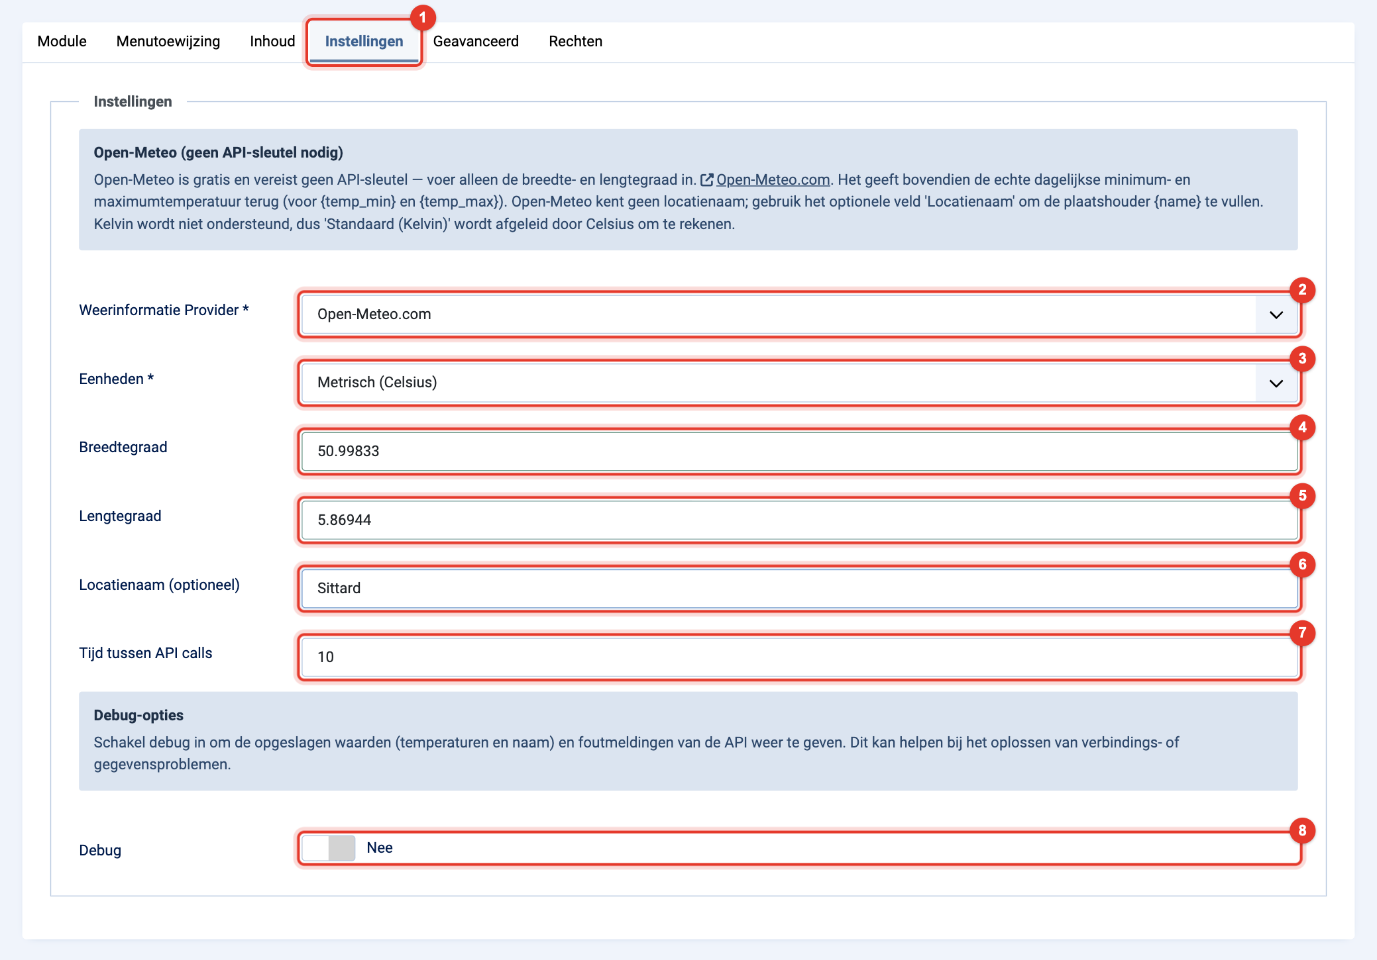This screenshot has width=1377, height=960.
Task: Open the Module tab
Action: (62, 41)
